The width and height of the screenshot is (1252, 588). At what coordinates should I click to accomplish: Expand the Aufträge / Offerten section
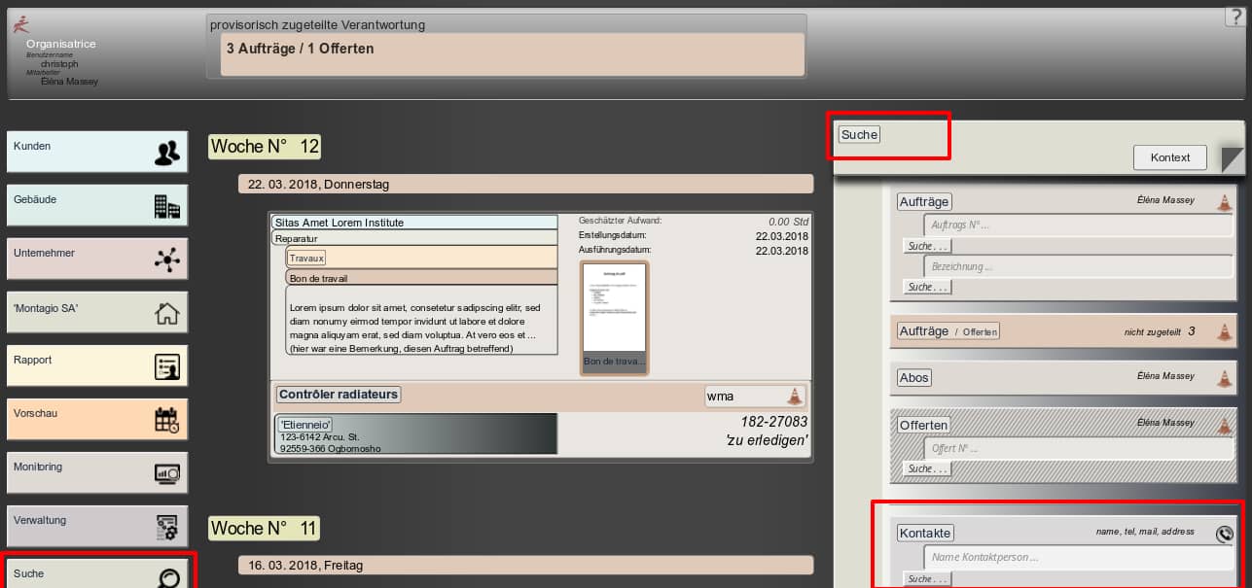(x=948, y=331)
